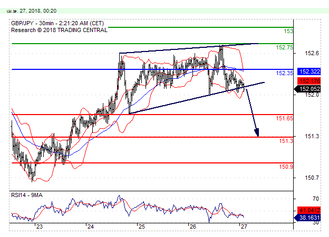Viewport: 329px width, 237px height.
Task: Click the black 152.052 current price tag
Action: 308,89
